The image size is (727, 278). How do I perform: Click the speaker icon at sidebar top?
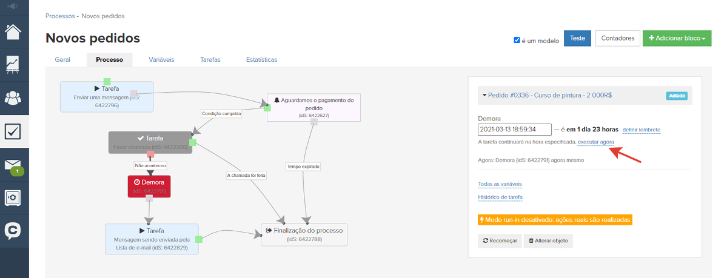(14, 6)
